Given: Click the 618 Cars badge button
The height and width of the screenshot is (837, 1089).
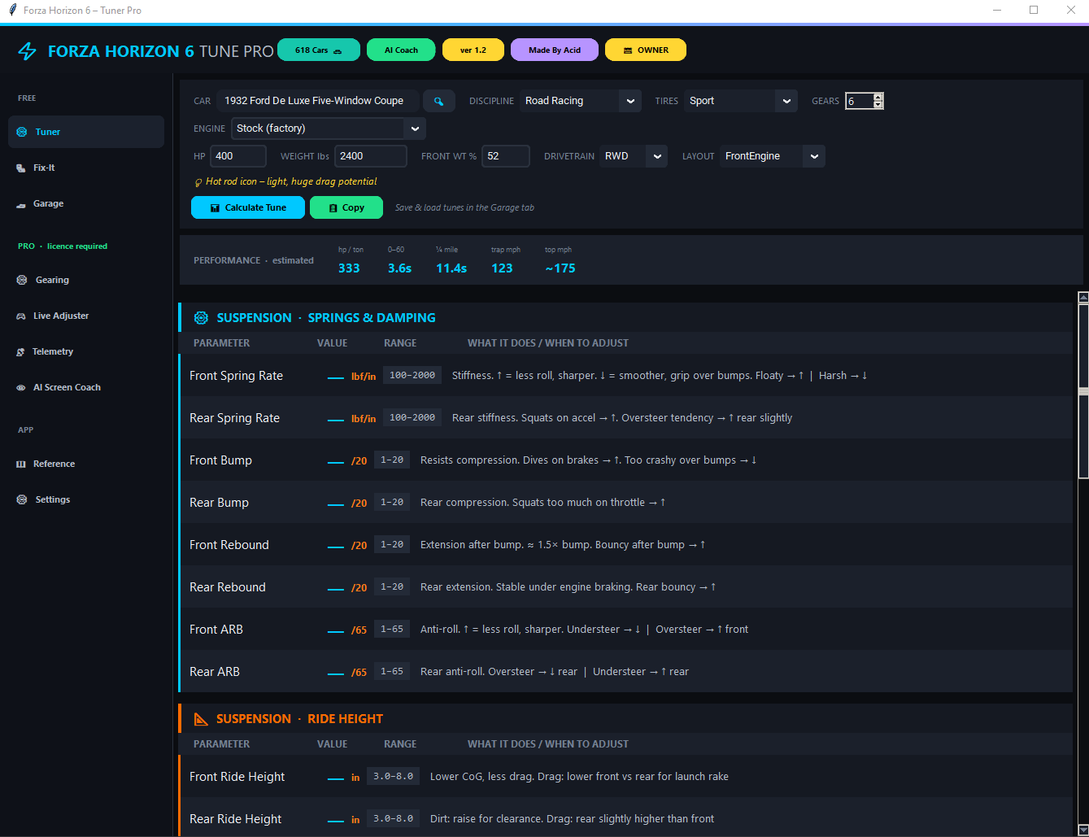Looking at the screenshot, I should pyautogui.click(x=319, y=50).
